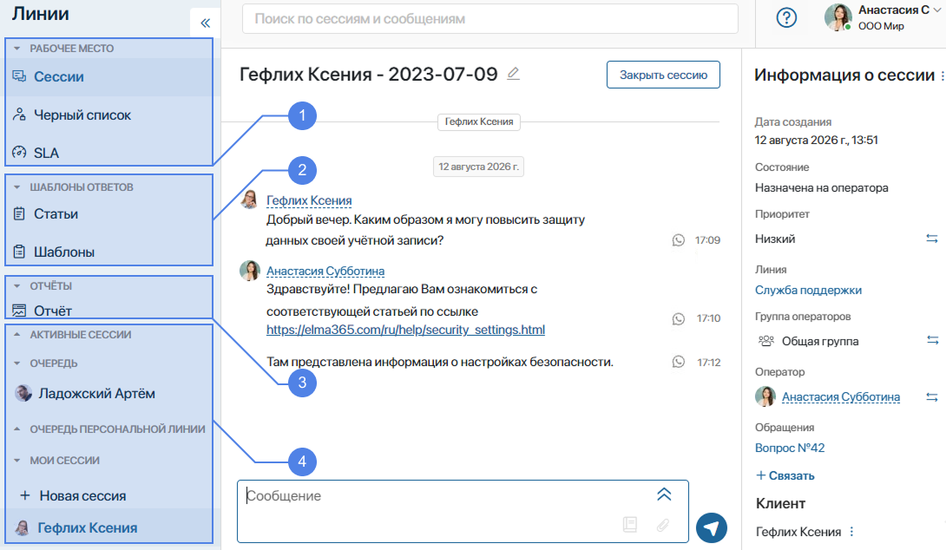Open the elma365 security settings link
The height and width of the screenshot is (550, 946).
[x=405, y=330]
